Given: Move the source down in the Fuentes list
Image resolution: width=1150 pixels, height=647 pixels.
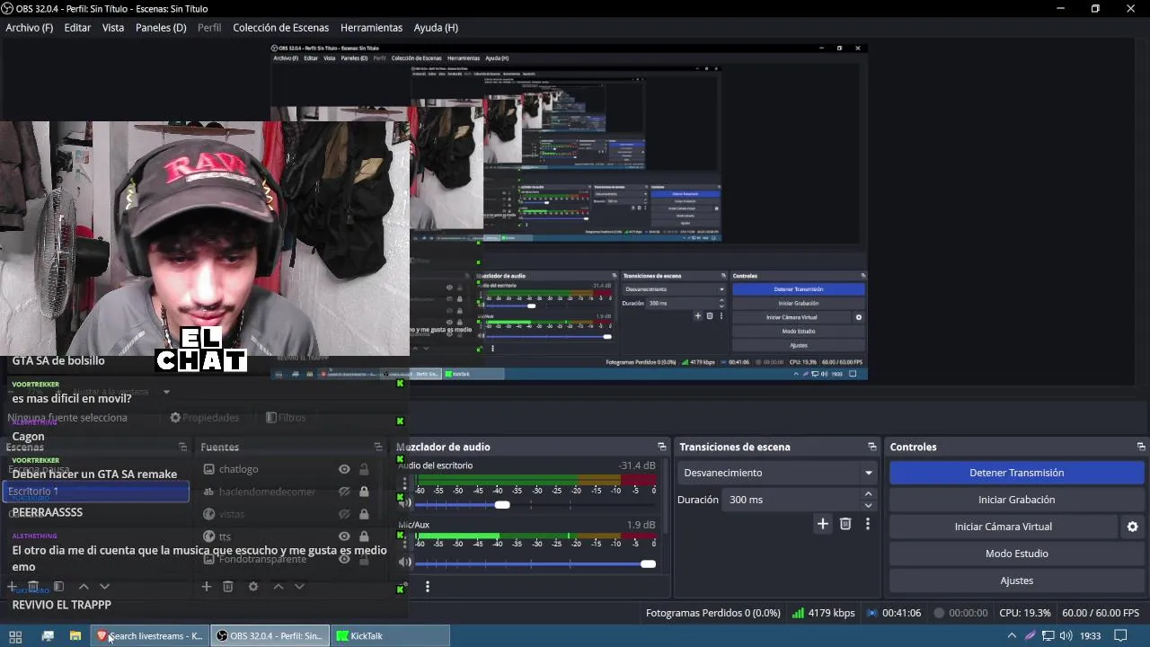Looking at the screenshot, I should (x=300, y=586).
